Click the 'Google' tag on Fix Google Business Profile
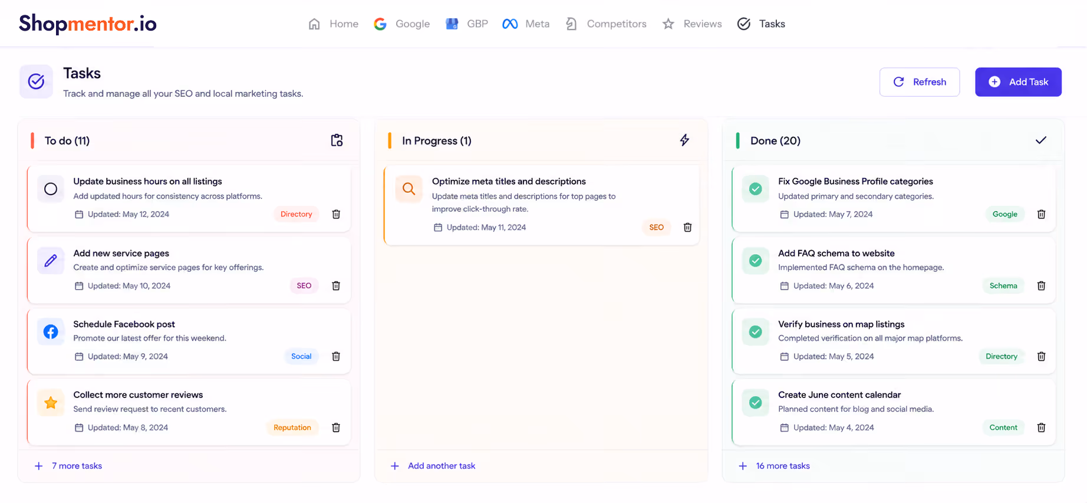 (1005, 214)
